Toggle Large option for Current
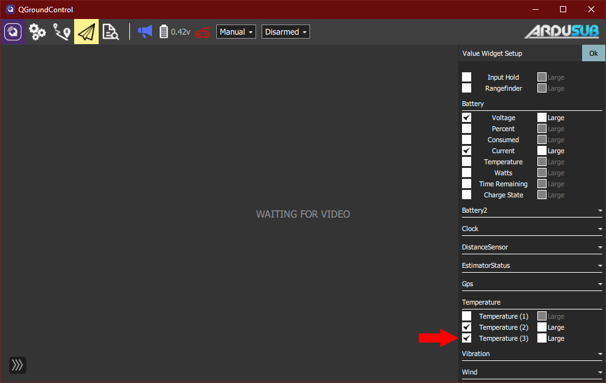The image size is (606, 383). point(542,151)
